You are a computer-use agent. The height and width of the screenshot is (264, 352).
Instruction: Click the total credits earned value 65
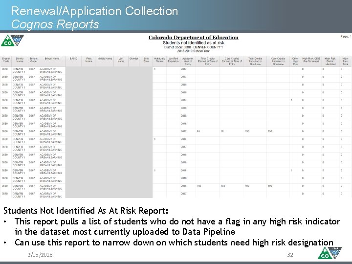point(198,131)
